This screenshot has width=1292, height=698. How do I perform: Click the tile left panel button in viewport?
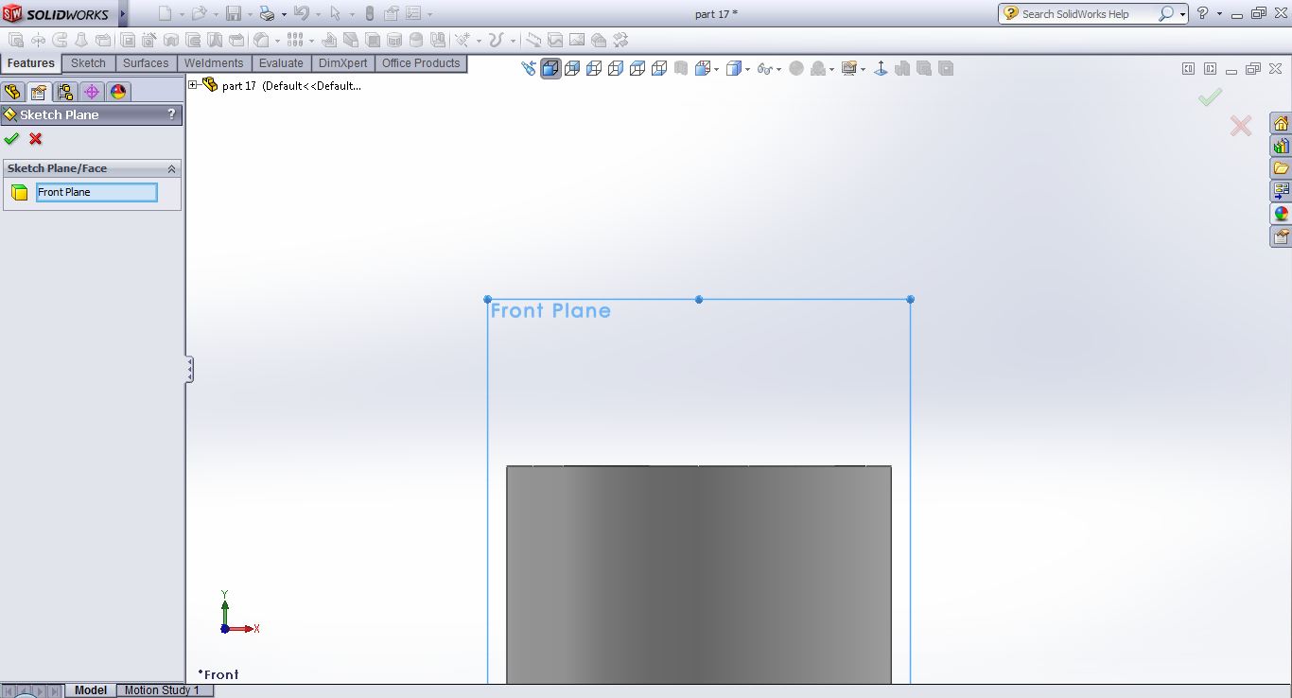point(1189,69)
